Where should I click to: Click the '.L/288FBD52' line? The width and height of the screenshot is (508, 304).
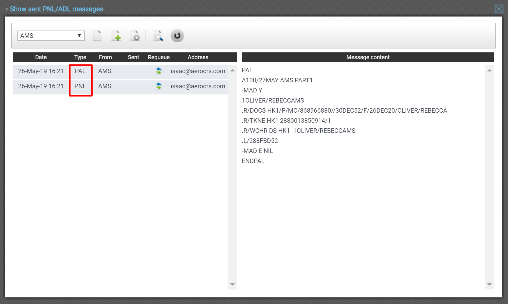pos(260,141)
